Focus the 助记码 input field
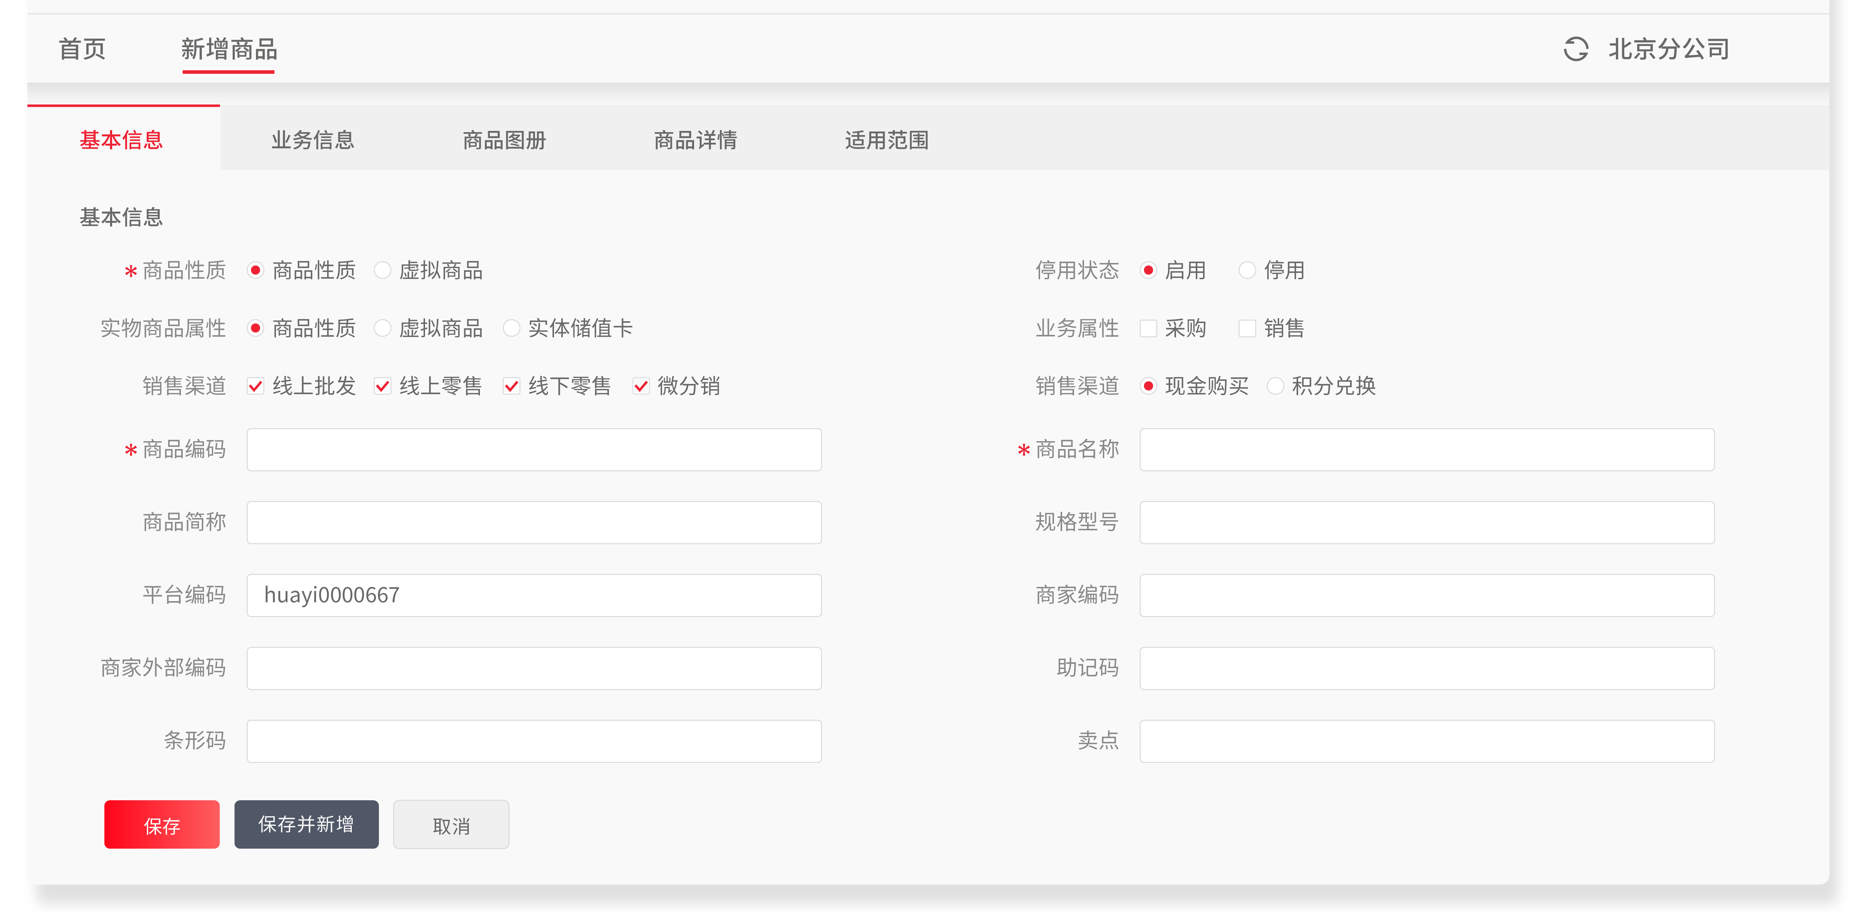This screenshot has width=1857, height=912. tap(1427, 668)
